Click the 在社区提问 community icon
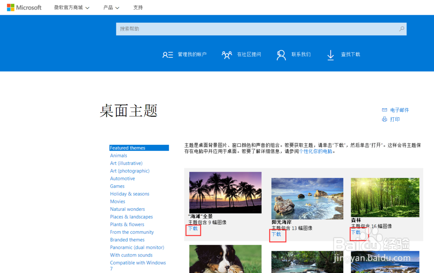Viewport: 434px width, 273px height. [x=227, y=55]
